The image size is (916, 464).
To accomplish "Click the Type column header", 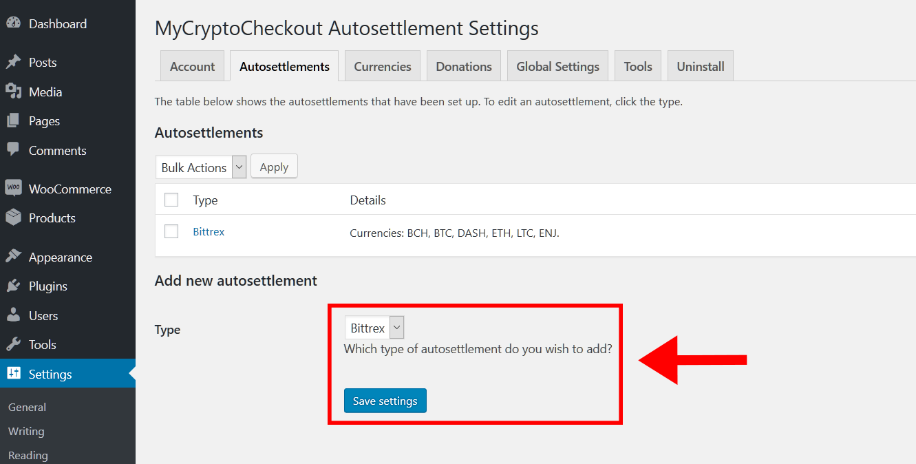I will [x=205, y=200].
